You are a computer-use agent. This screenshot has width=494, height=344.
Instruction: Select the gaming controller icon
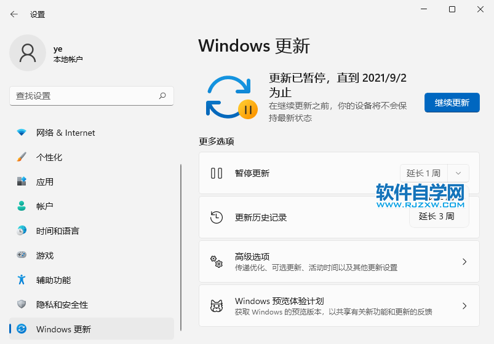[22, 254]
